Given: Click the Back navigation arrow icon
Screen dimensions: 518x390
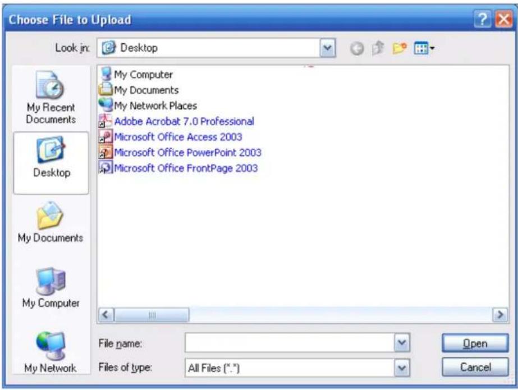Looking at the screenshot, I should coord(357,49).
